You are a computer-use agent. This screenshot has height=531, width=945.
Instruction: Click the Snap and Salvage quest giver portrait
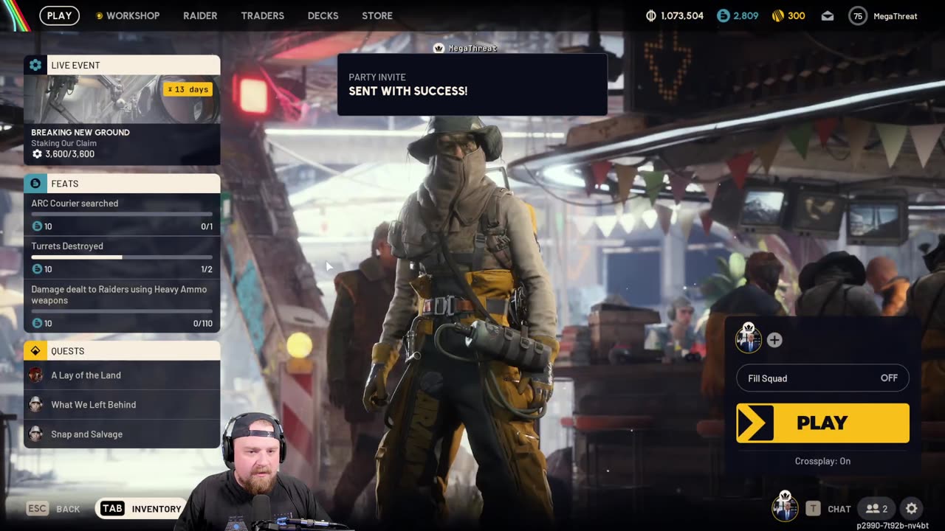(x=35, y=434)
